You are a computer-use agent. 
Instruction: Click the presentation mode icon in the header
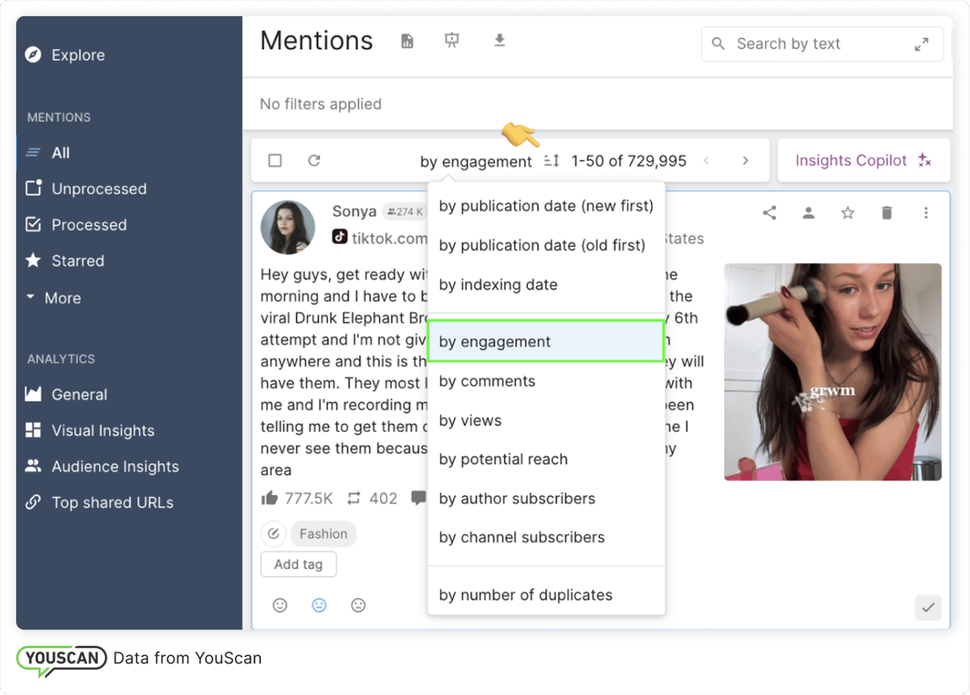[x=452, y=42]
